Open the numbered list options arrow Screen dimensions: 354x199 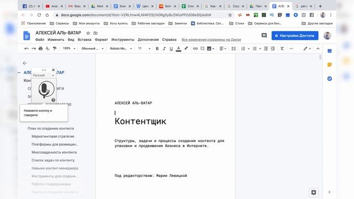coord(248,49)
